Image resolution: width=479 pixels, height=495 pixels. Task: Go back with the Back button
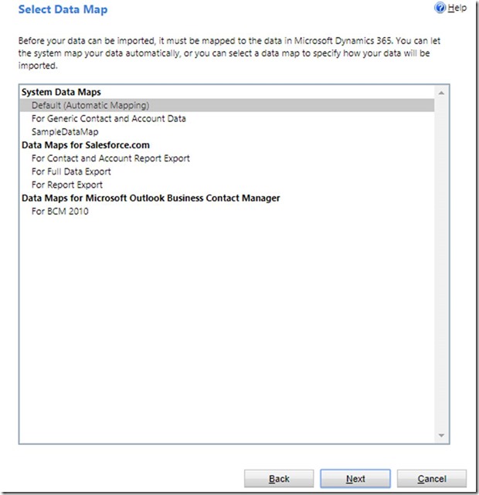coord(278,479)
